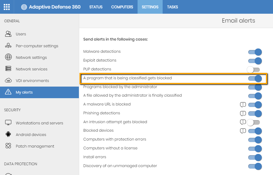
Task: Disable Malware detections alert toggle
Action: pyautogui.click(x=255, y=52)
